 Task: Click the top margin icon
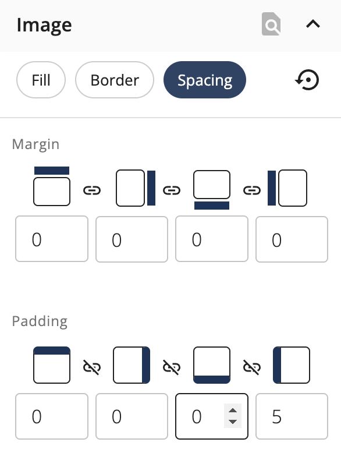(x=52, y=186)
